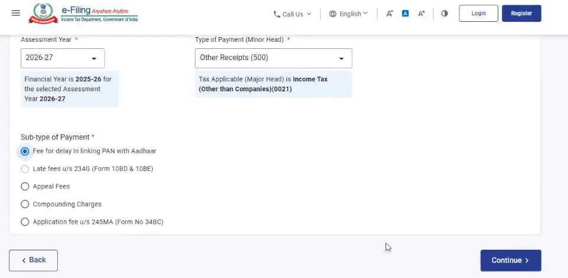The height and width of the screenshot is (278, 568).
Task: Open the Assessment Year dropdown
Action: pyautogui.click(x=63, y=58)
